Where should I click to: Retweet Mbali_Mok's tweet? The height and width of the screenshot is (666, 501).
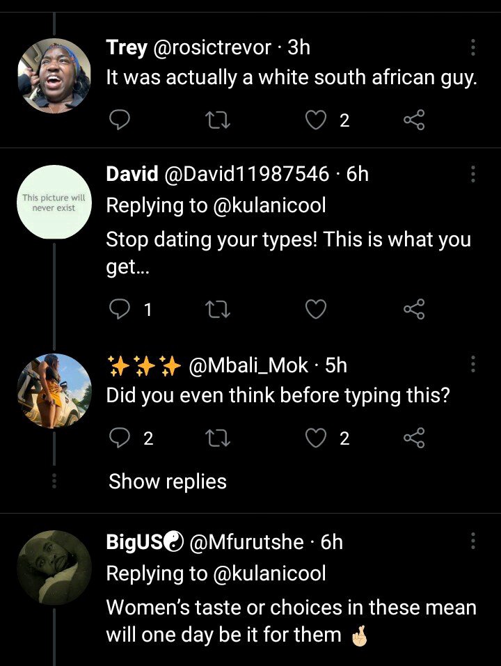[218, 438]
